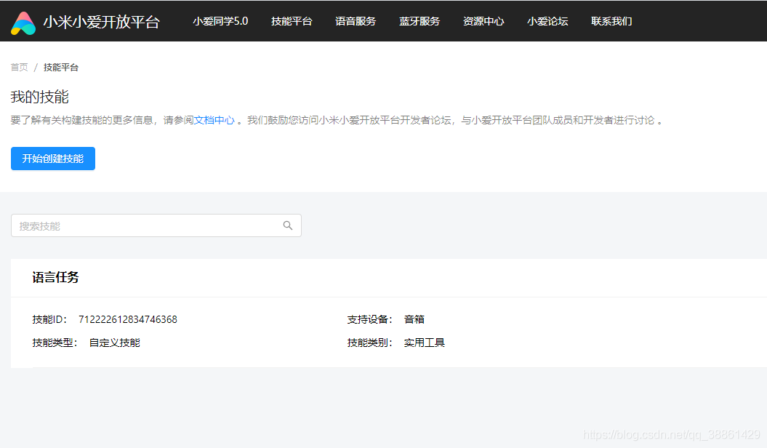Click the 我的技能 page heading
Viewport: 767px width, 448px height.
(39, 96)
